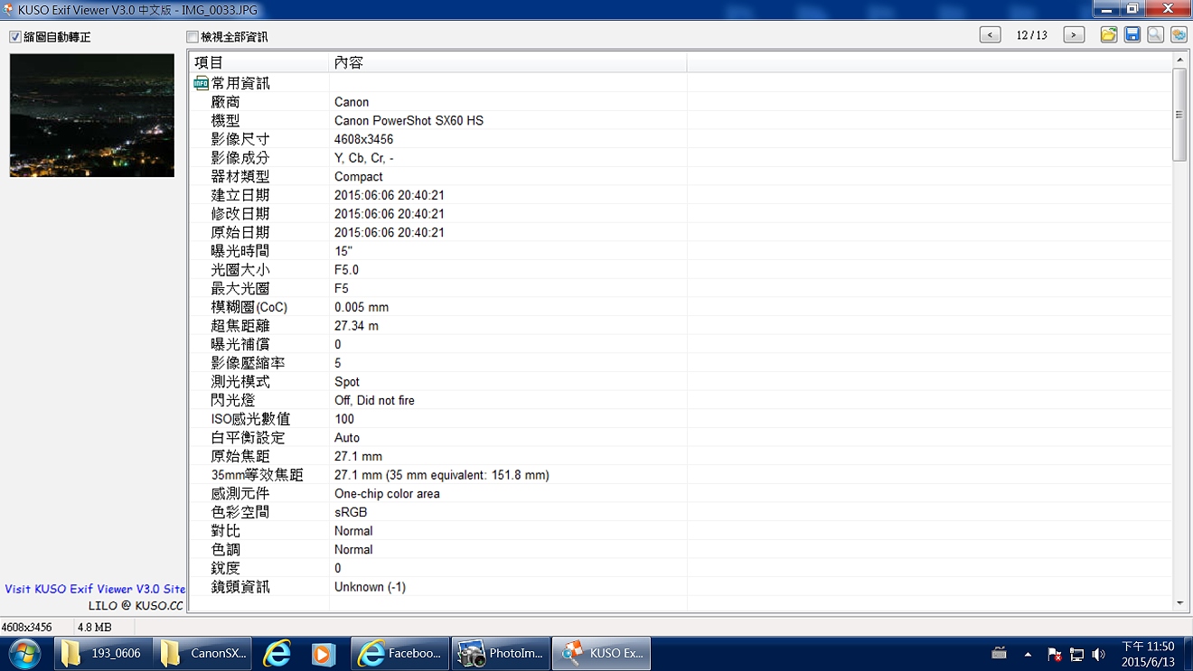Collapse the 常用資訊 group icon
This screenshot has width=1193, height=671.
201,83
